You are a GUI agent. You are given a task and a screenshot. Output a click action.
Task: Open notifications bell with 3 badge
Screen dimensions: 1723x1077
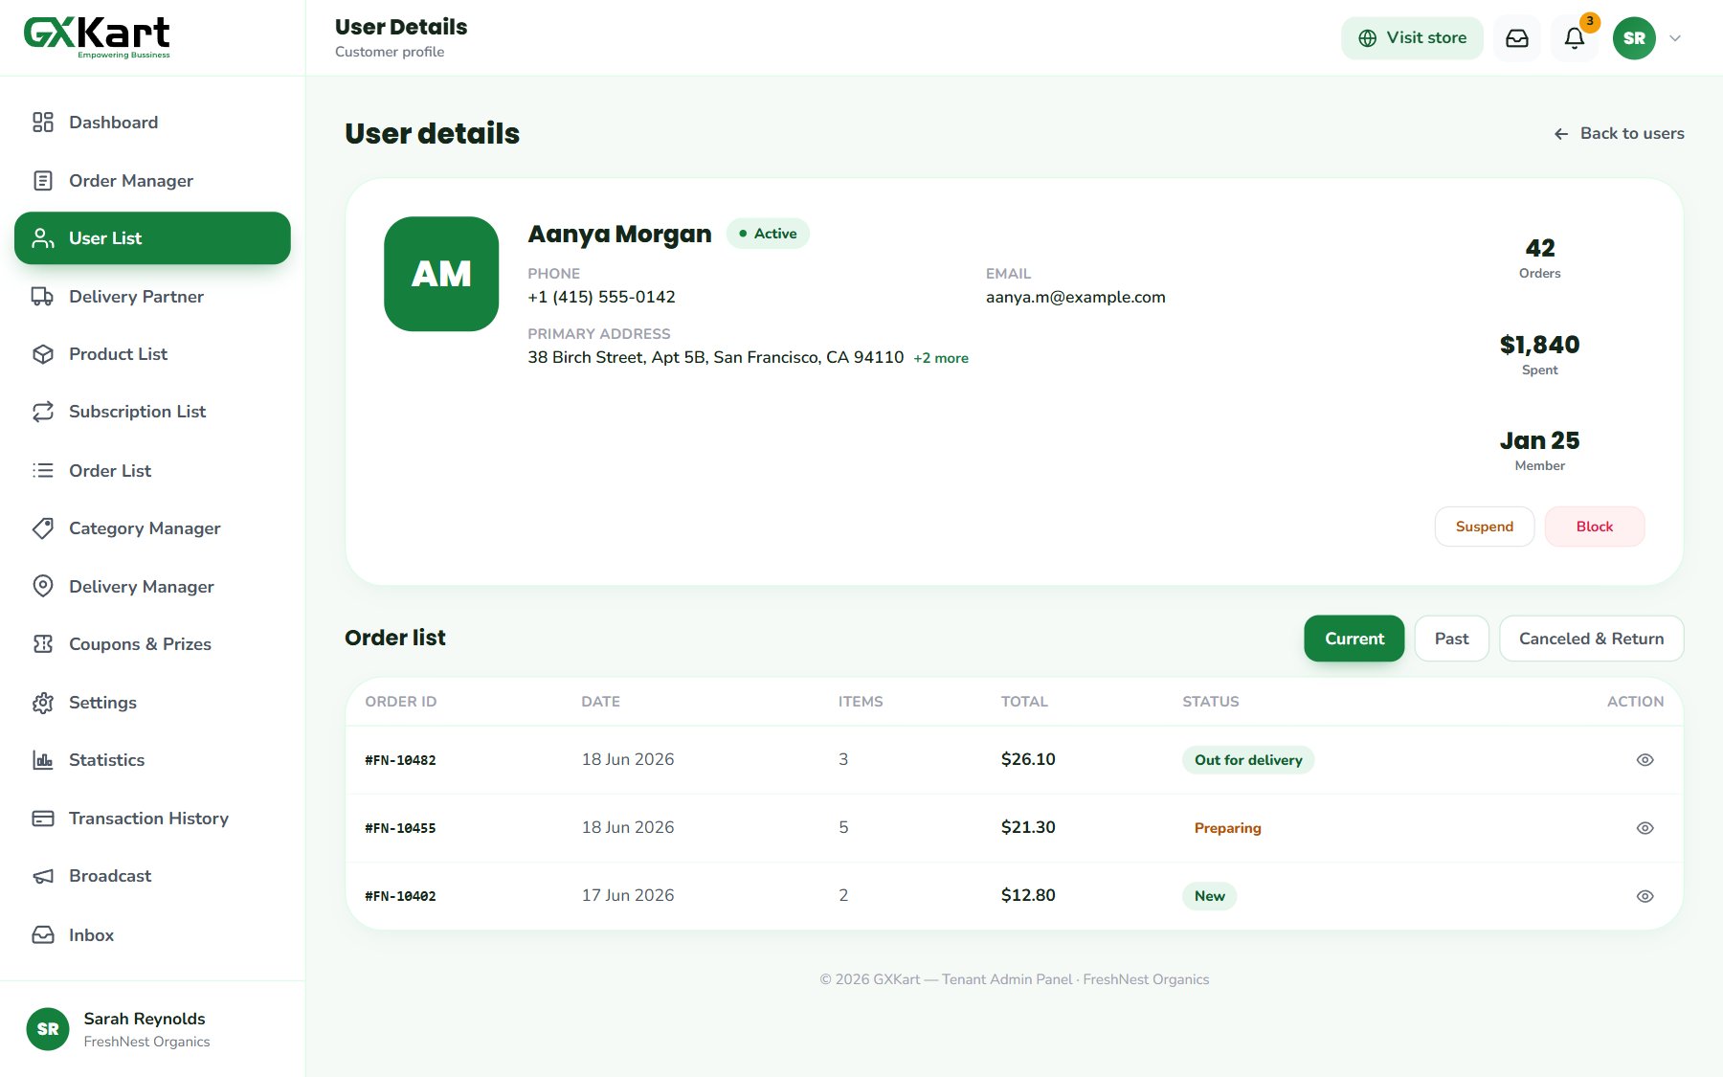point(1575,38)
